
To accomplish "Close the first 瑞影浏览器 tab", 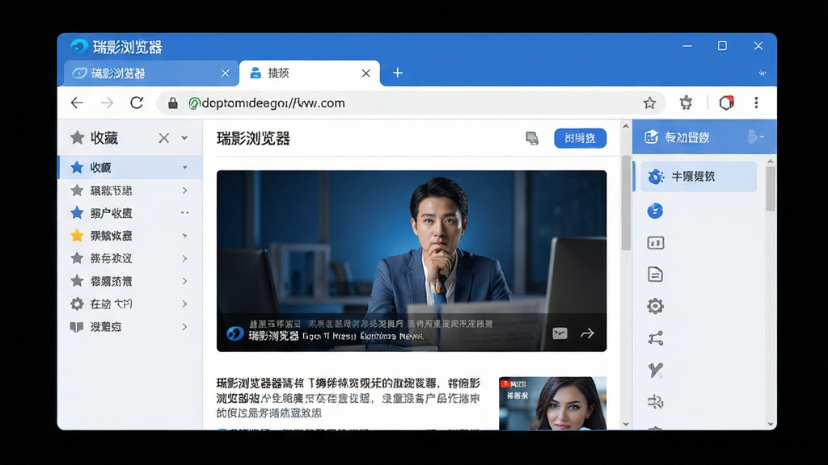I will (225, 73).
